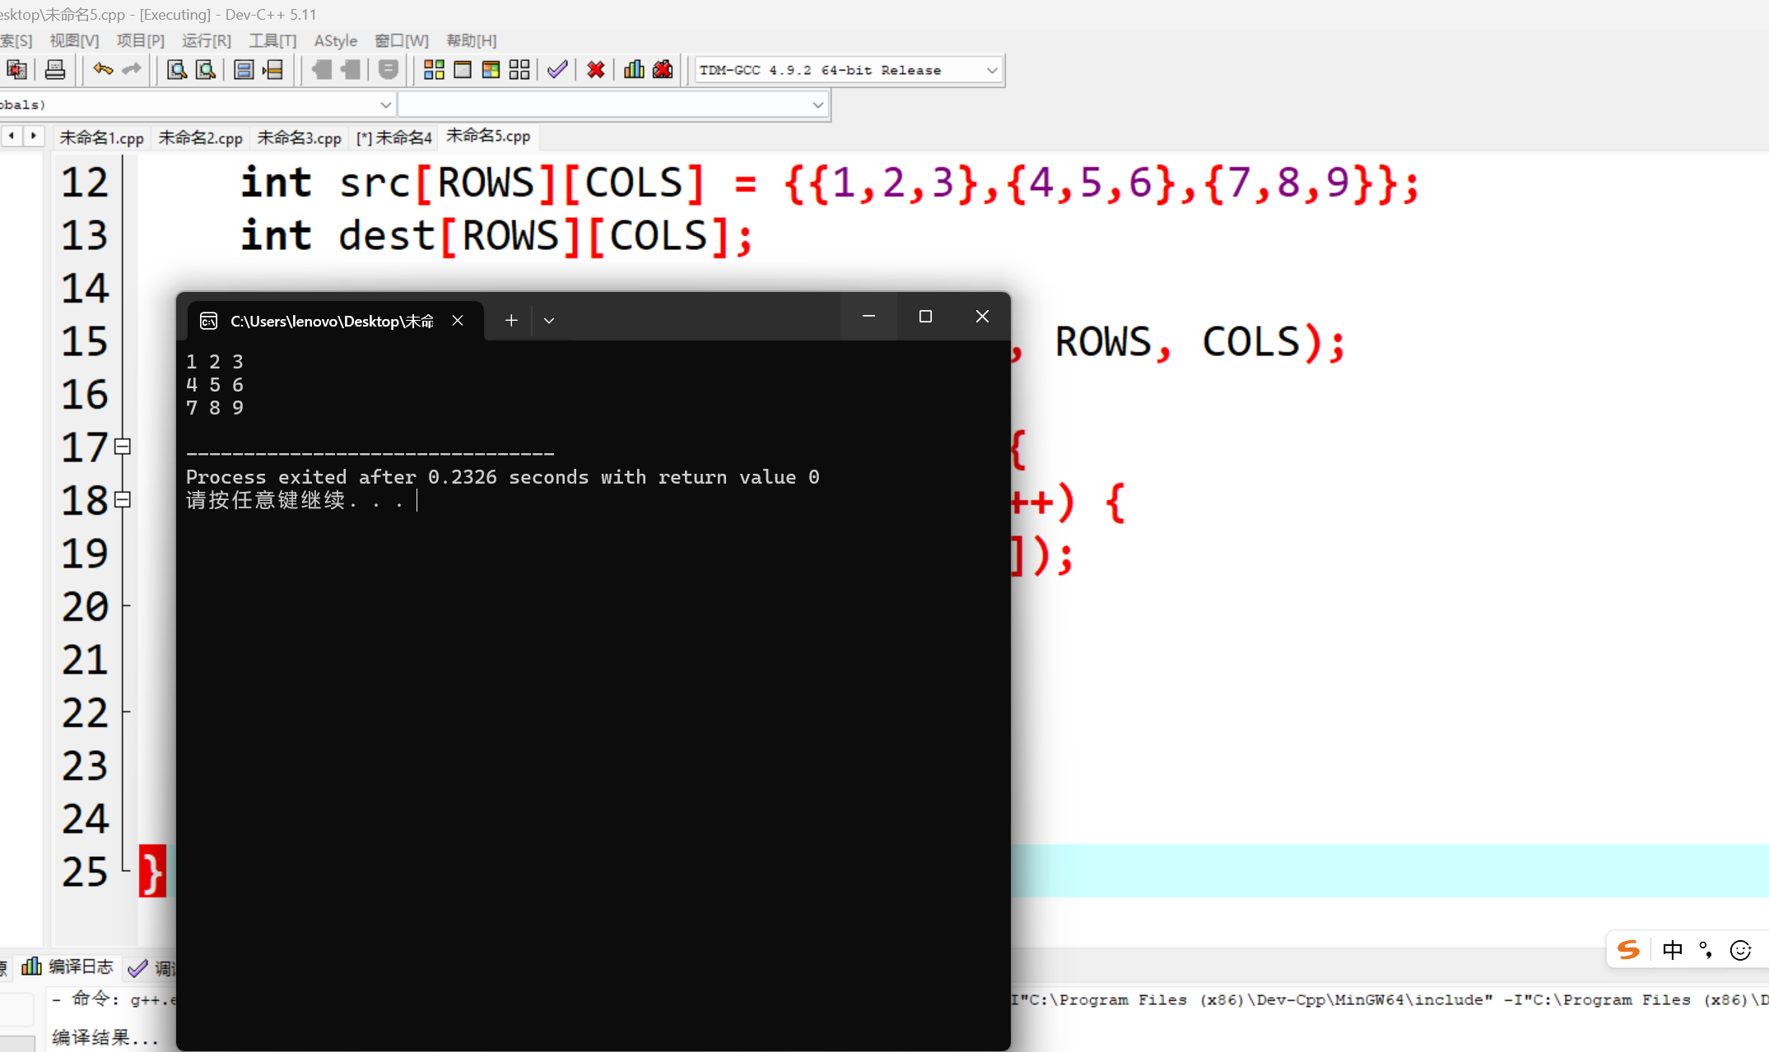Click the Print toolbar icon
This screenshot has width=1769, height=1052.
pos(55,70)
